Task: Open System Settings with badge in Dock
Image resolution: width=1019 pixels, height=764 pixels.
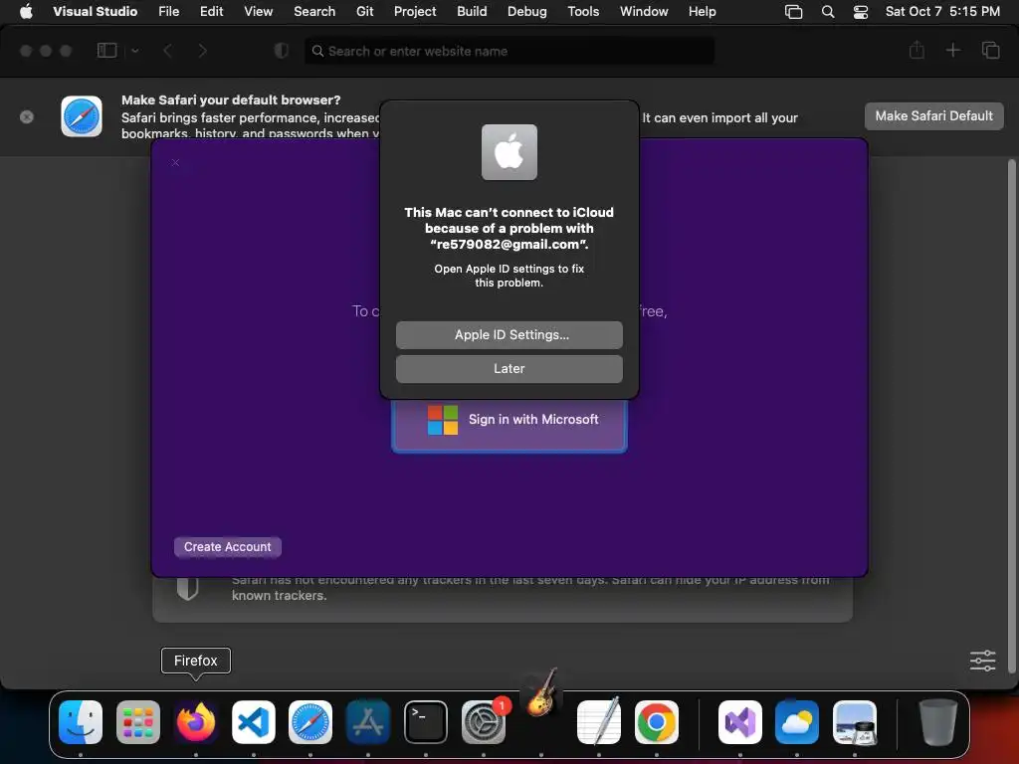Action: click(x=484, y=722)
